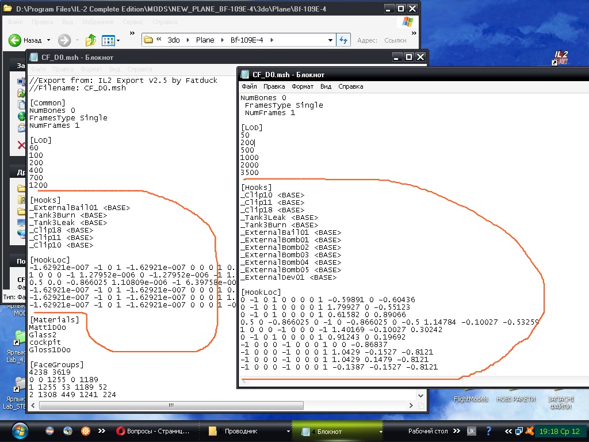This screenshot has height=442, width=589.
Task: Refresh the Explorer folder with Go button
Action: point(343,40)
